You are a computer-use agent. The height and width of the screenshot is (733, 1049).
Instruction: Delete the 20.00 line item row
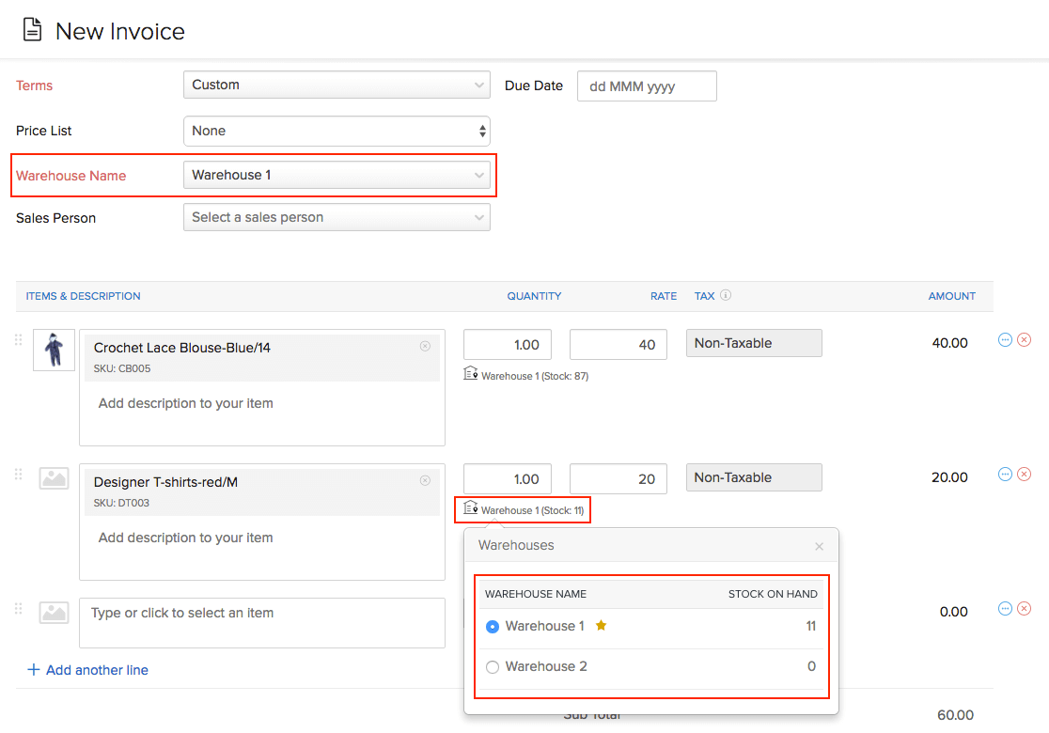1025,475
